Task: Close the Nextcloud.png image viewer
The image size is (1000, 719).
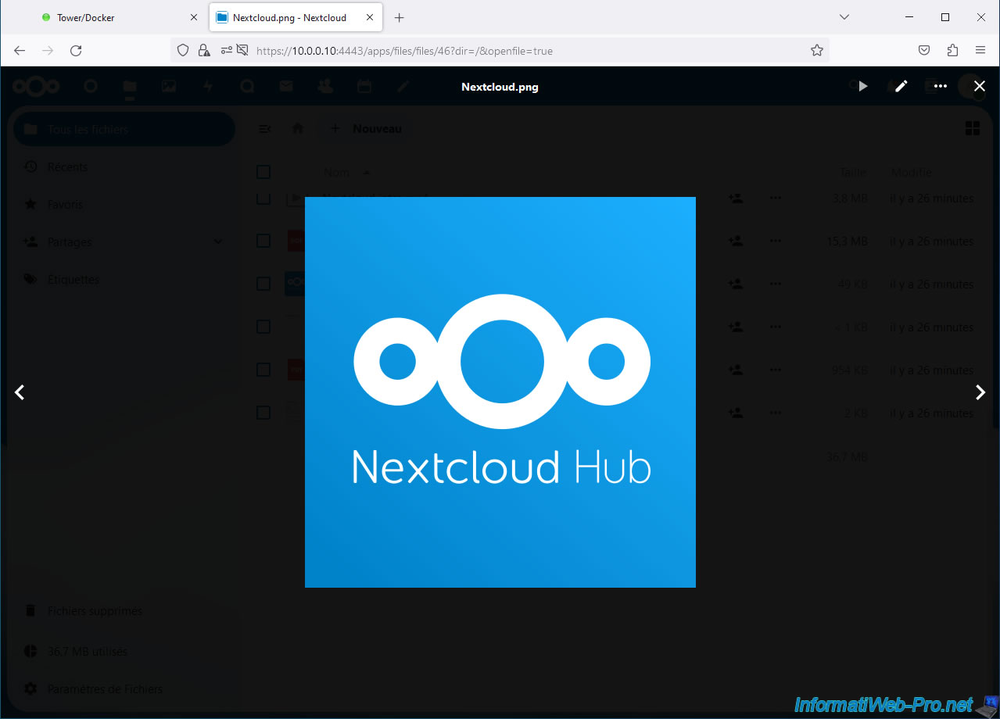Action: pos(980,87)
